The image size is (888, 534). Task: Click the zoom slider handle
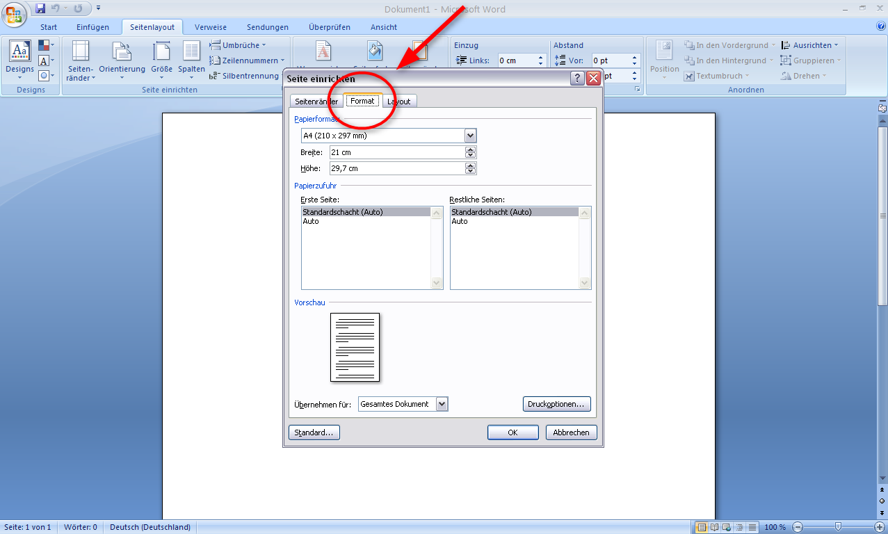point(839,527)
